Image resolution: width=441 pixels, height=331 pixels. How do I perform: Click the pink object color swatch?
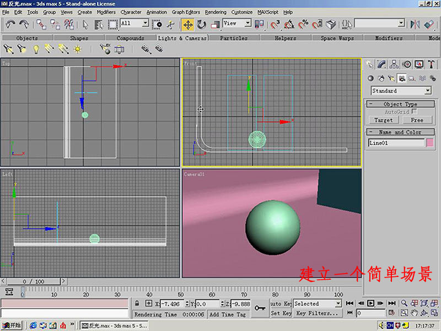point(430,143)
